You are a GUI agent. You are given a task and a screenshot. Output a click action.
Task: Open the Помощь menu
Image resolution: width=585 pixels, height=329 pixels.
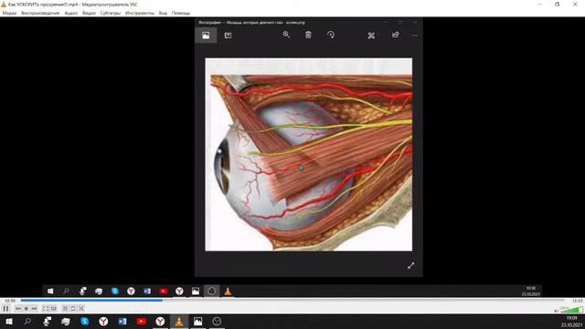(181, 13)
